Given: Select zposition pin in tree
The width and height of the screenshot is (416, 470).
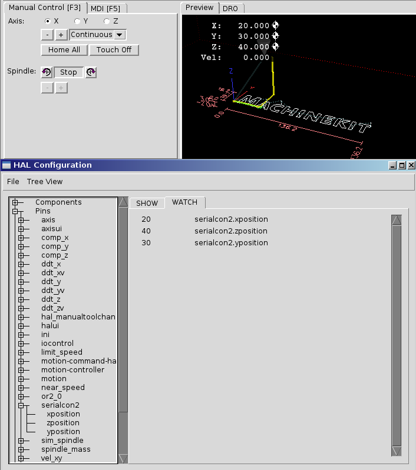Looking at the screenshot, I should point(63,423).
